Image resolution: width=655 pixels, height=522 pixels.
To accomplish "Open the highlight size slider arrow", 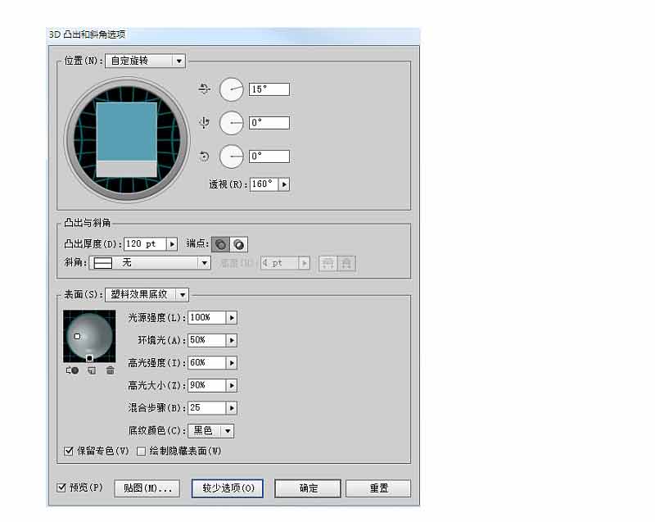I will point(232,385).
